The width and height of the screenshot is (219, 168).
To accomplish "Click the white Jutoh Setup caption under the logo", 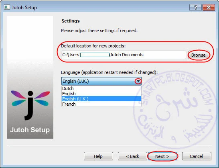I will coord(30,130).
